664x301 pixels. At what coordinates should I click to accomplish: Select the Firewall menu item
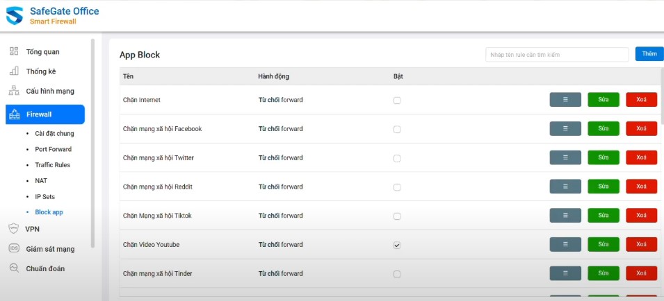(x=45, y=114)
